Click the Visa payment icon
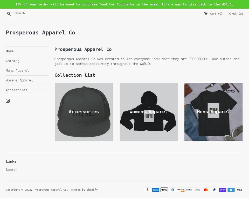This screenshot has width=249, height=198. [x=239, y=190]
